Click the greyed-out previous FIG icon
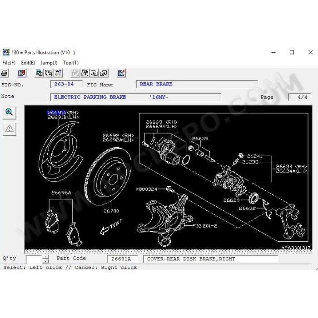318x318 pixels. tap(75, 73)
